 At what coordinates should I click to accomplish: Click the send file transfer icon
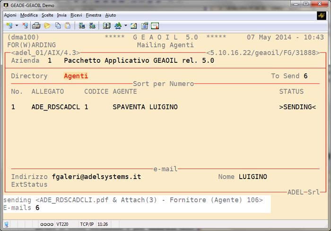tap(82, 26)
